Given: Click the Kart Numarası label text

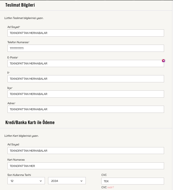Looking at the screenshot, I should (x=16, y=159).
